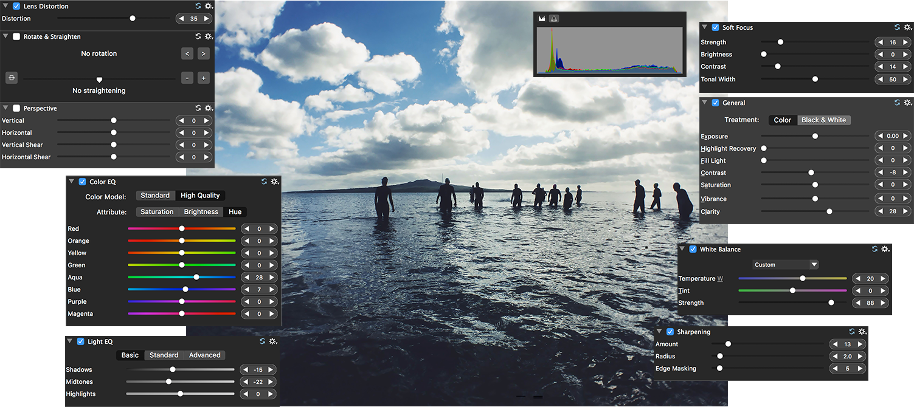Enable the Perspective checkbox

(x=16, y=108)
